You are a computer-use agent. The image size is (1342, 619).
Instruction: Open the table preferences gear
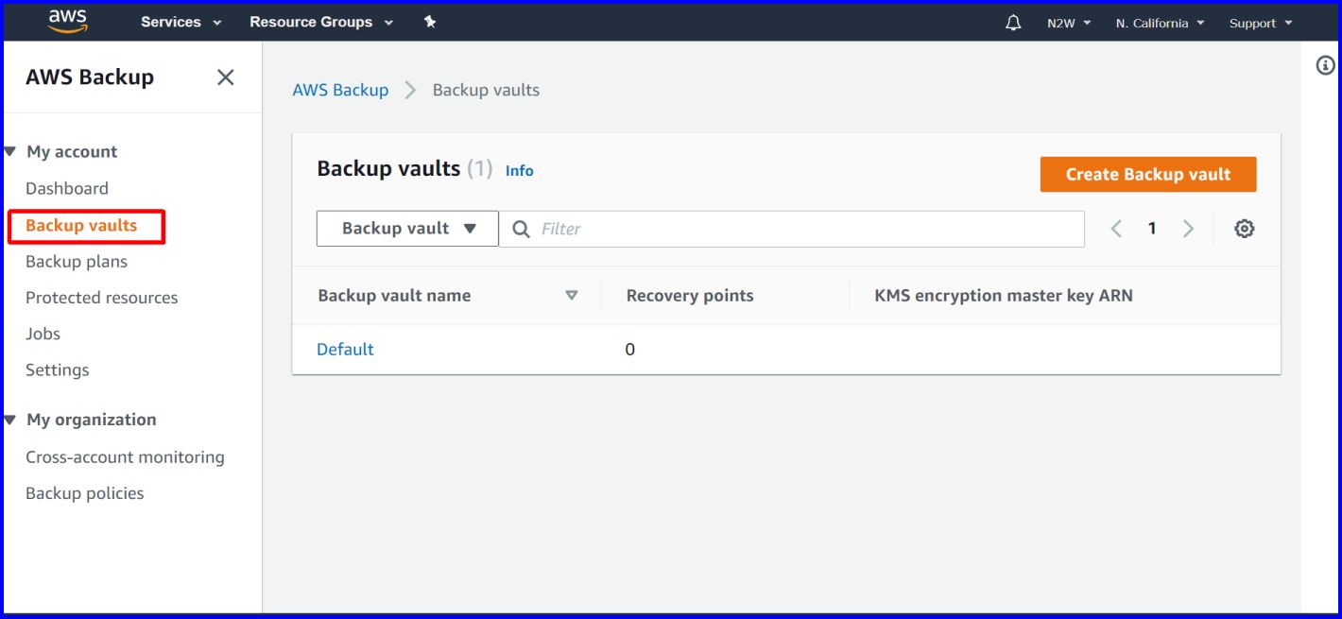(x=1245, y=229)
